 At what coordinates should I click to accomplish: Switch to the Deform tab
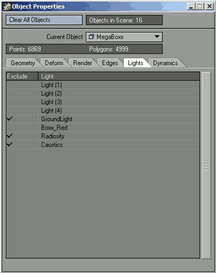(54, 63)
